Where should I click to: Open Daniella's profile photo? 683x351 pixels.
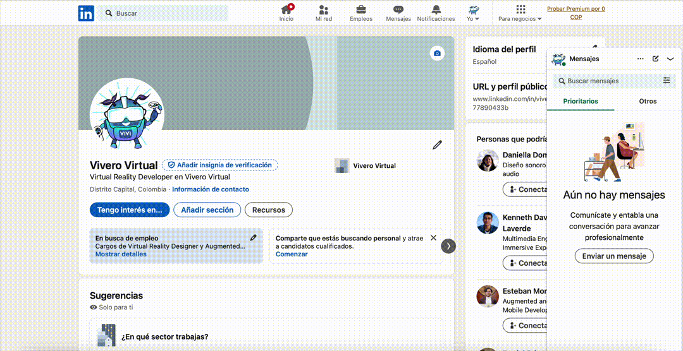click(x=488, y=160)
